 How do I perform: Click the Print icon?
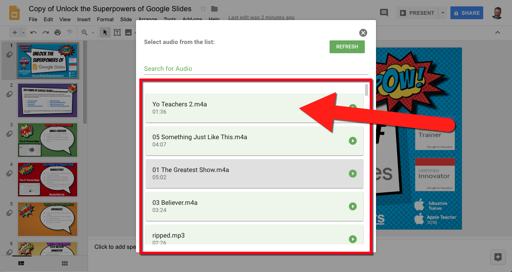coord(58,32)
